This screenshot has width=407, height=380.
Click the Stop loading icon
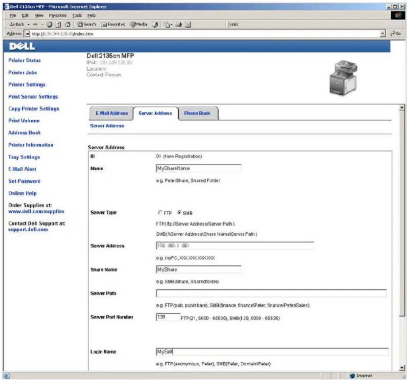(50, 25)
